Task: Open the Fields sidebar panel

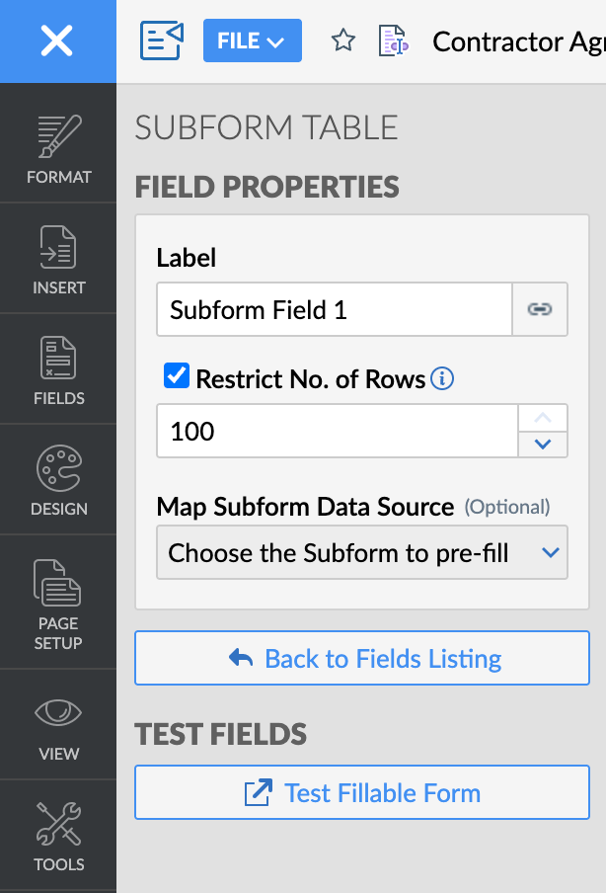Action: click(x=58, y=371)
